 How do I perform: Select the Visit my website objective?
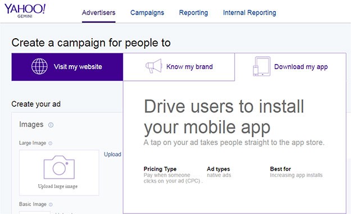67,67
